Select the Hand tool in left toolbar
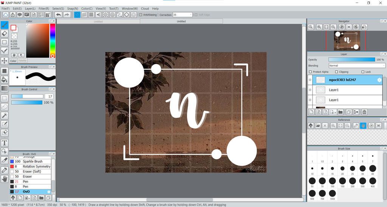The image size is (387, 207). click(x=5, y=179)
